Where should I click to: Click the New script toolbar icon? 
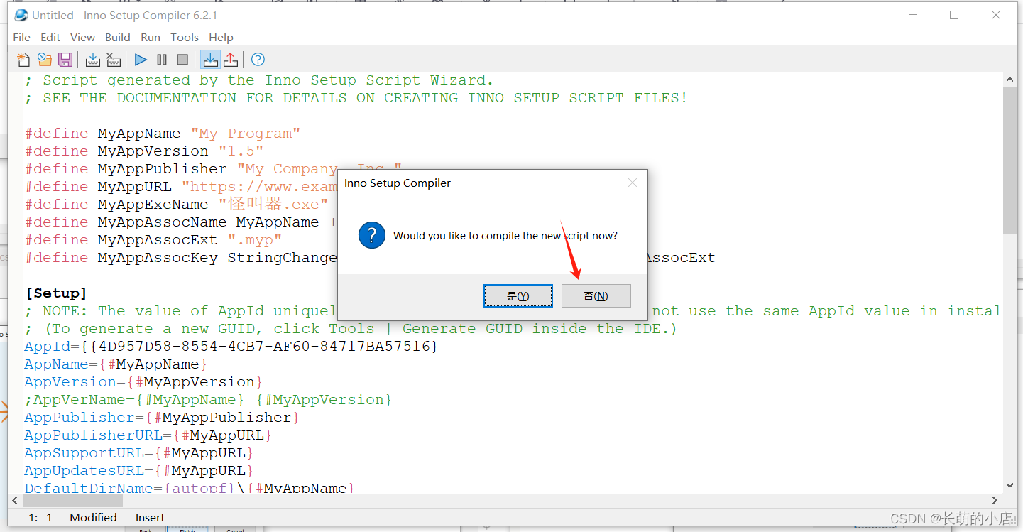[23, 60]
